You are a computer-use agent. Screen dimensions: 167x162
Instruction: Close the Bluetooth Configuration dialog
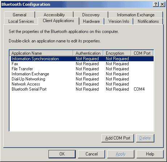point(162,4)
